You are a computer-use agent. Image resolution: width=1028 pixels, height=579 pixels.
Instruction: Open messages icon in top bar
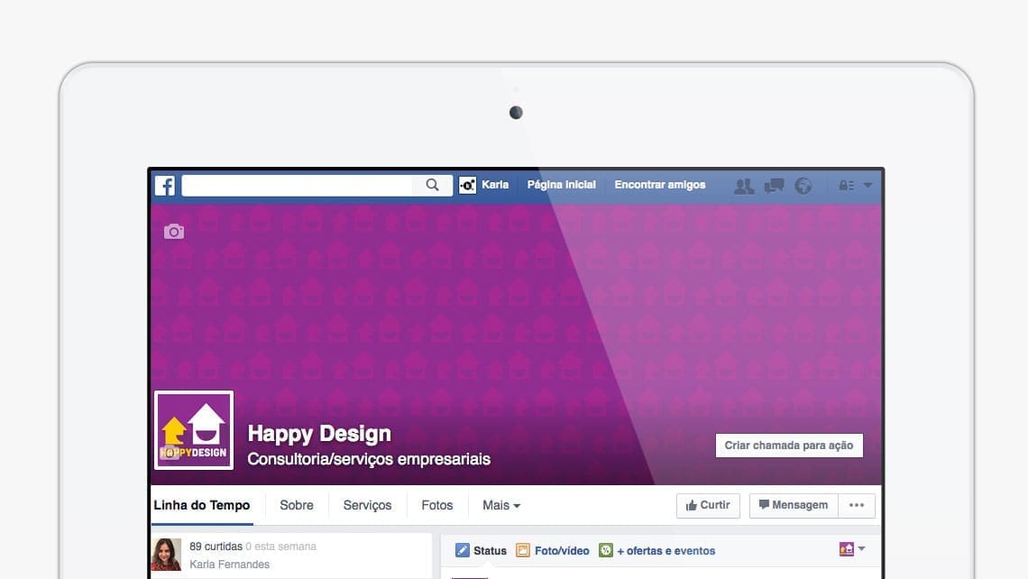click(774, 186)
